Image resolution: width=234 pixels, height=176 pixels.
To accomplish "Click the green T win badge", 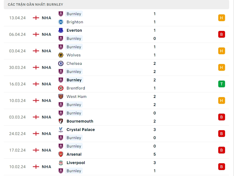I will 222,84.
